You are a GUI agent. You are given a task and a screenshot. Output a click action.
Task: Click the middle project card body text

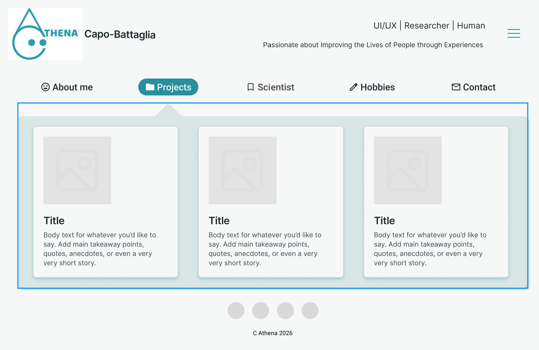pos(265,249)
